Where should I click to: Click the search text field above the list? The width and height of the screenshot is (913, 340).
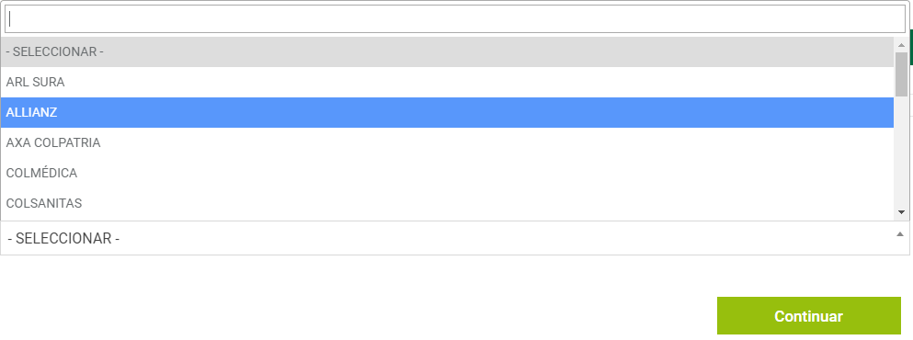pyautogui.click(x=455, y=19)
